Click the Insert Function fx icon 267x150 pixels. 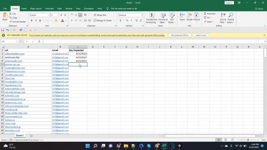pos(39,41)
